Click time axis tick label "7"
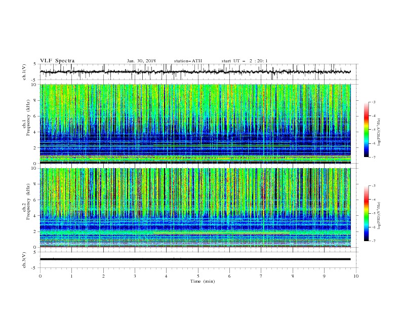The image size is (401, 310). point(261,276)
